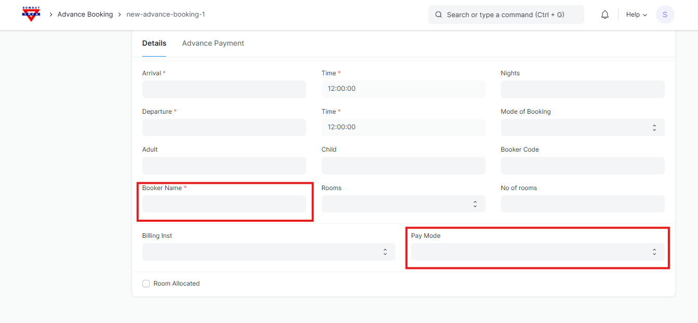
Task: Expand the Mode of Booking dropdown
Action: click(582, 127)
